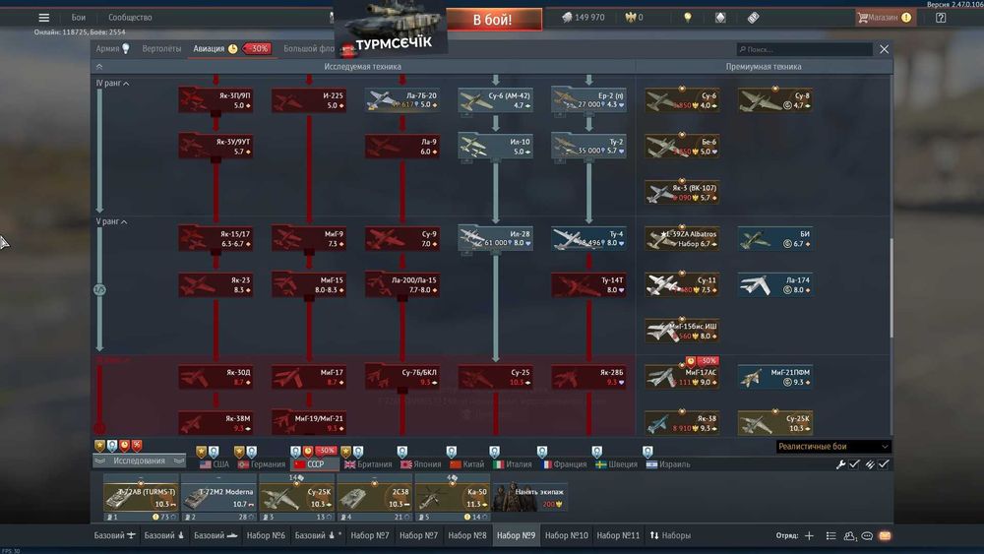984x554 pixels.
Task: Select the Израиль nation tab
Action: click(x=668, y=464)
